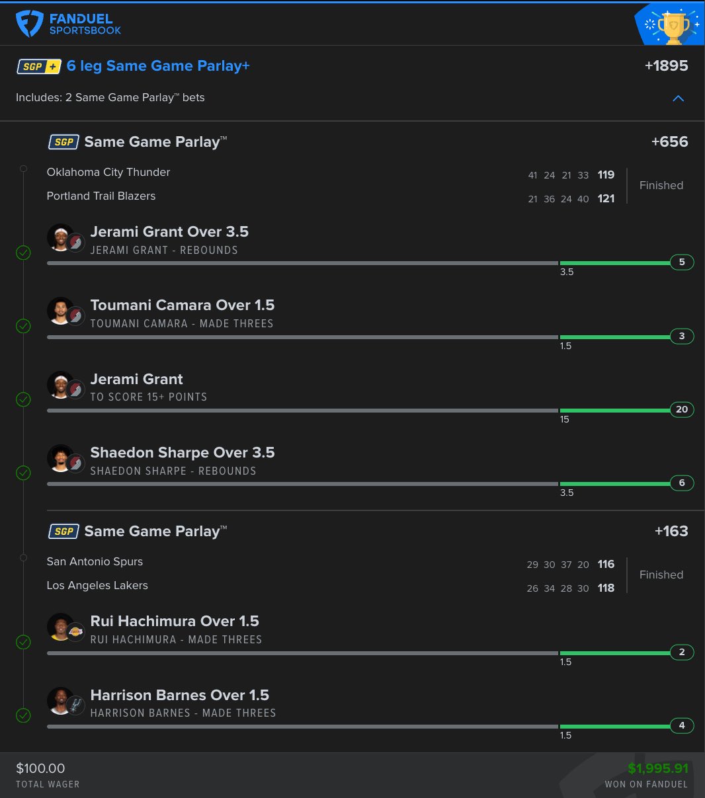Screen dimensions: 705x798
Task: Click the Oklahoma City Thunder team name
Action: pos(108,173)
